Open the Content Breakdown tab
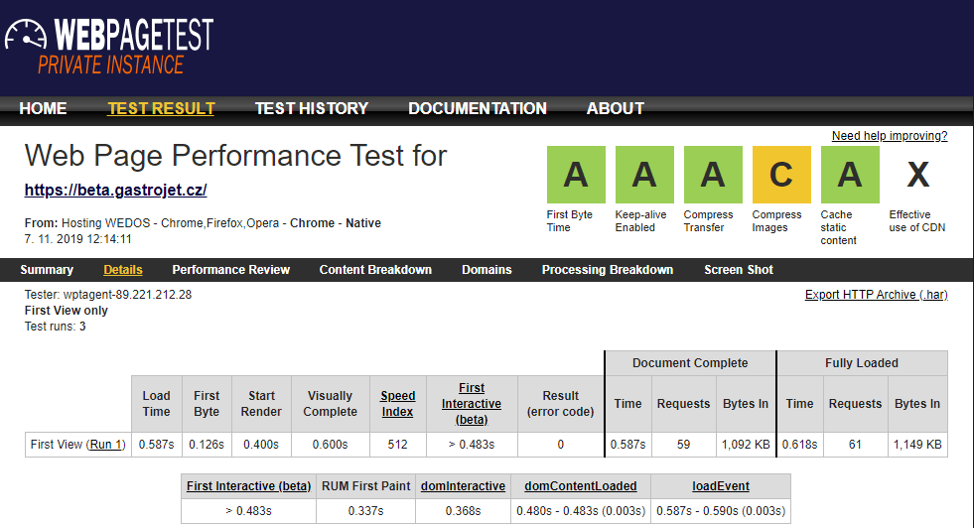Screen dimensions: 974x528 coord(375,270)
